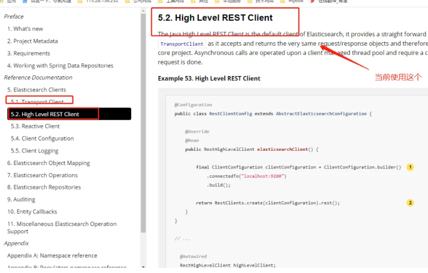The width and height of the screenshot is (428, 273).
Task: Click "RestHighLevelClient highLevelClient;" code line
Action: pos(228,265)
